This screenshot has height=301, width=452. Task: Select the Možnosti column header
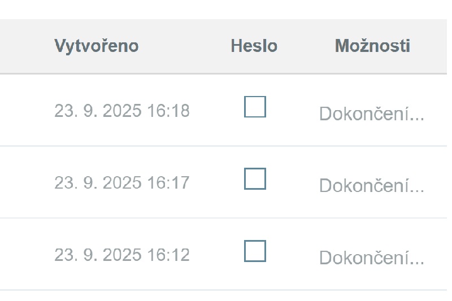coord(372,46)
